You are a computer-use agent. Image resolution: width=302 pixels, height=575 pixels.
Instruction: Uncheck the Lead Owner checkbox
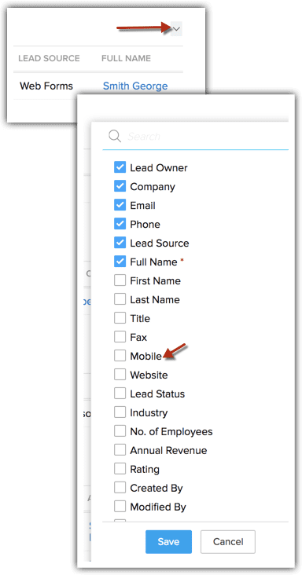[120, 167]
